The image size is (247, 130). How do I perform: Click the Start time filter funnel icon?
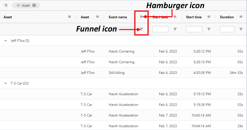pos(209,29)
